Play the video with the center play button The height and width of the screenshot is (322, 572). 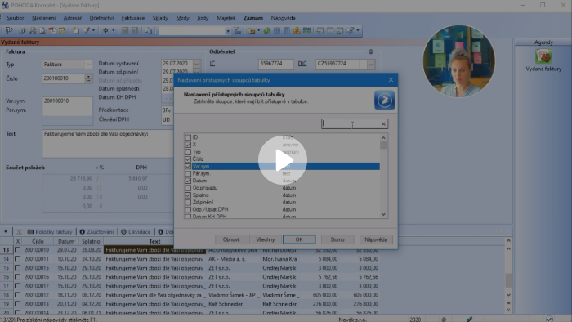[283, 160]
